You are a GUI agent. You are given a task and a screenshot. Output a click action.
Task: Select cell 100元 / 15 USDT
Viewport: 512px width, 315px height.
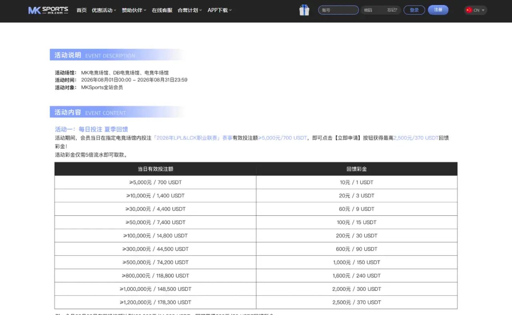357,222
